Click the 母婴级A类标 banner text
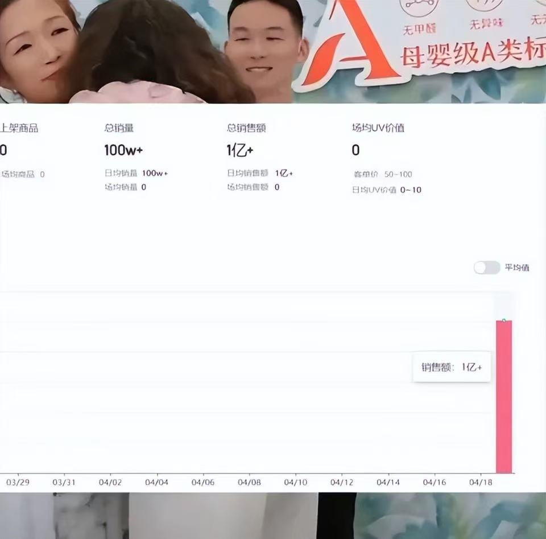 click(474, 54)
